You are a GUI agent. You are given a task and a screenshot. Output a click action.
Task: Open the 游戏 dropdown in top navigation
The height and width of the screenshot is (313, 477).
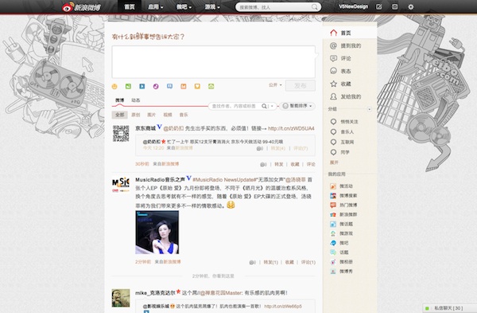click(x=212, y=6)
